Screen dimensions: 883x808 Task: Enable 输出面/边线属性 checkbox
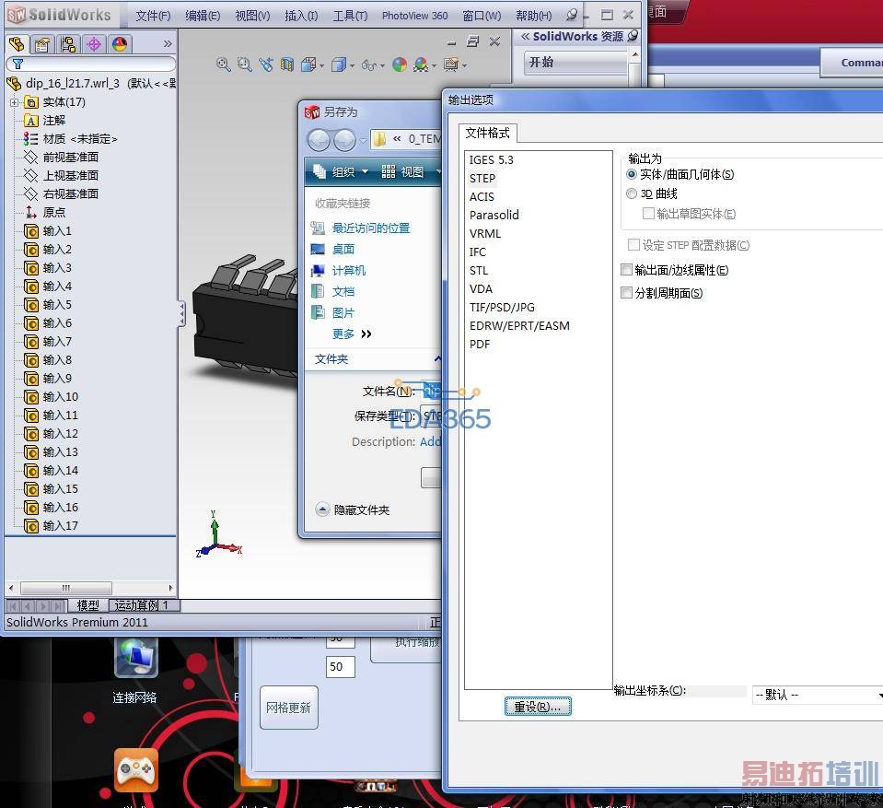tap(626, 270)
